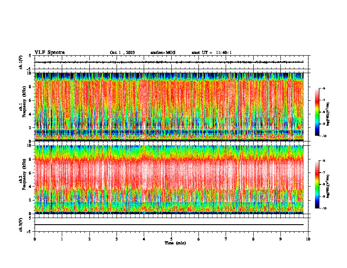Click time axis tick label '9'

click(280, 239)
